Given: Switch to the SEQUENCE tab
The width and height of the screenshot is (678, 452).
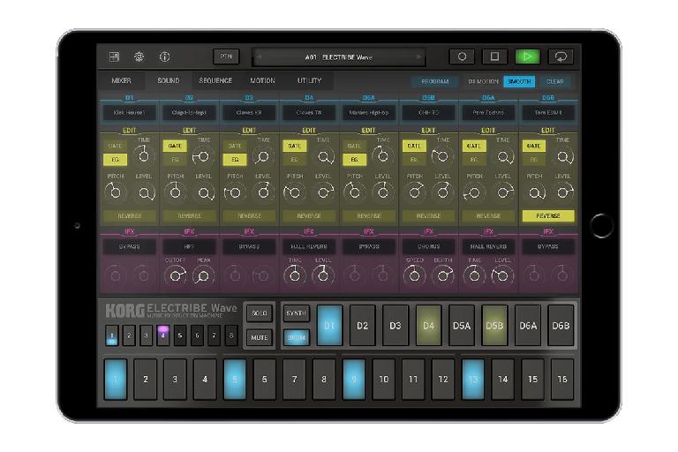Looking at the screenshot, I should pos(215,81).
